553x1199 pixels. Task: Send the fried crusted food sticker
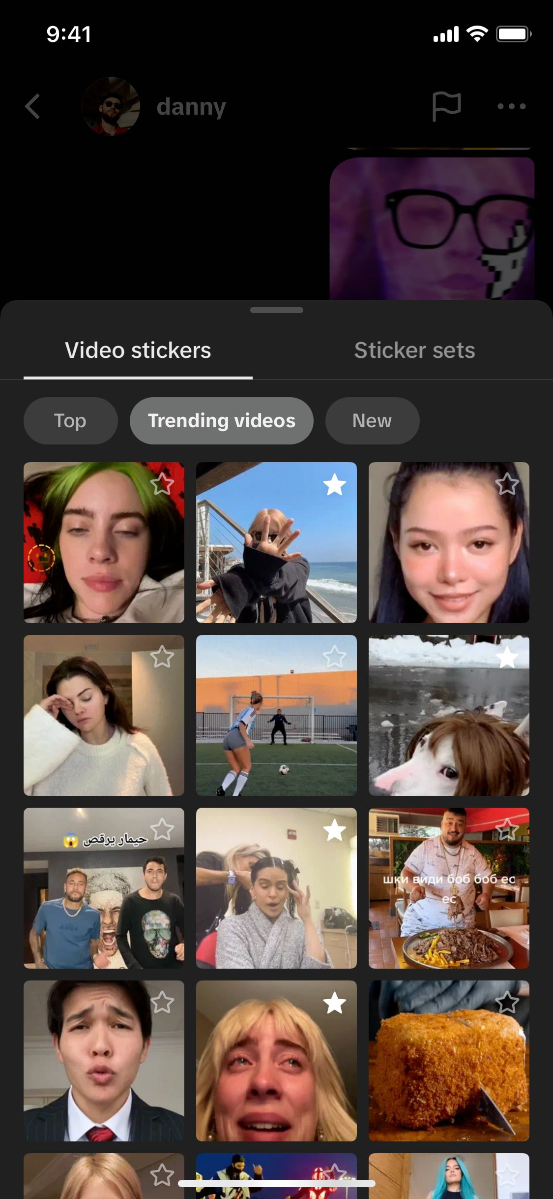(x=449, y=1061)
